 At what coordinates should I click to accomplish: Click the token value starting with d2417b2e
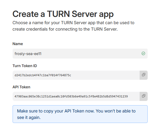(x=43, y=75)
